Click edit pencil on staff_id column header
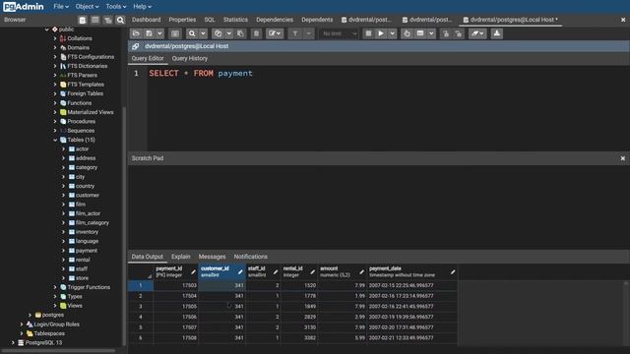The height and width of the screenshot is (354, 630). (x=276, y=272)
